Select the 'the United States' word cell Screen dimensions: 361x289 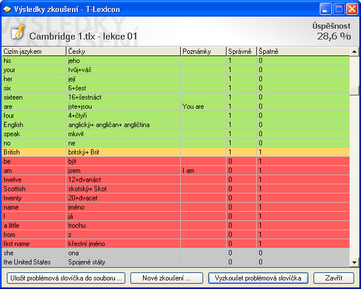click(34, 262)
